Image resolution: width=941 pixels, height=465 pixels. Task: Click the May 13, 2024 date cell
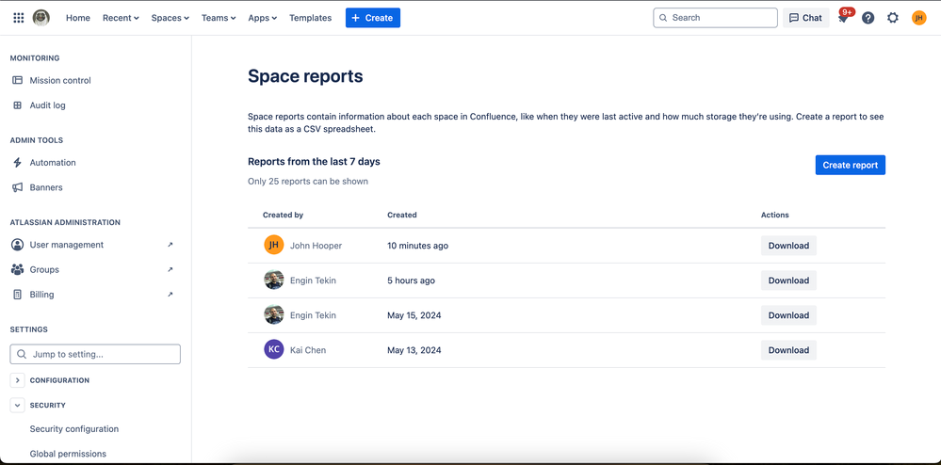click(414, 350)
